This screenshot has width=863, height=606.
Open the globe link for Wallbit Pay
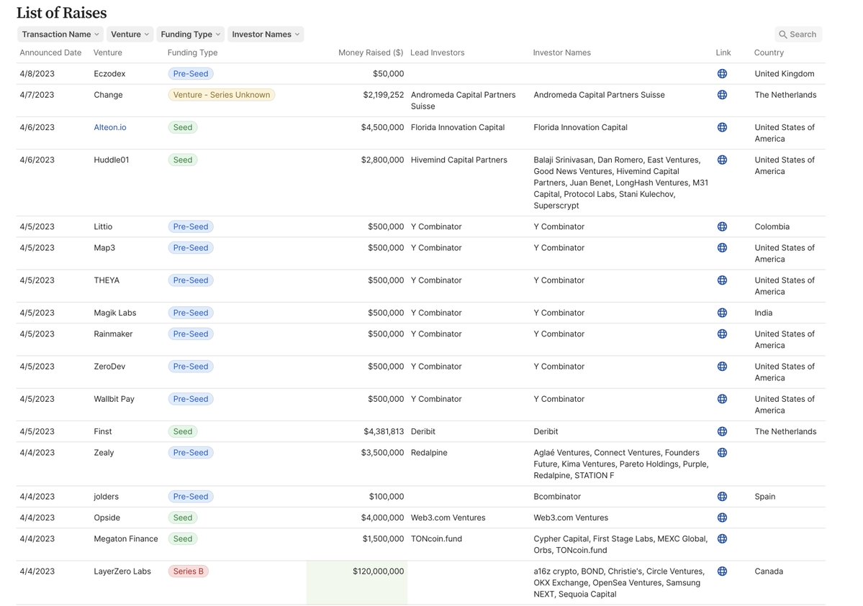point(722,399)
